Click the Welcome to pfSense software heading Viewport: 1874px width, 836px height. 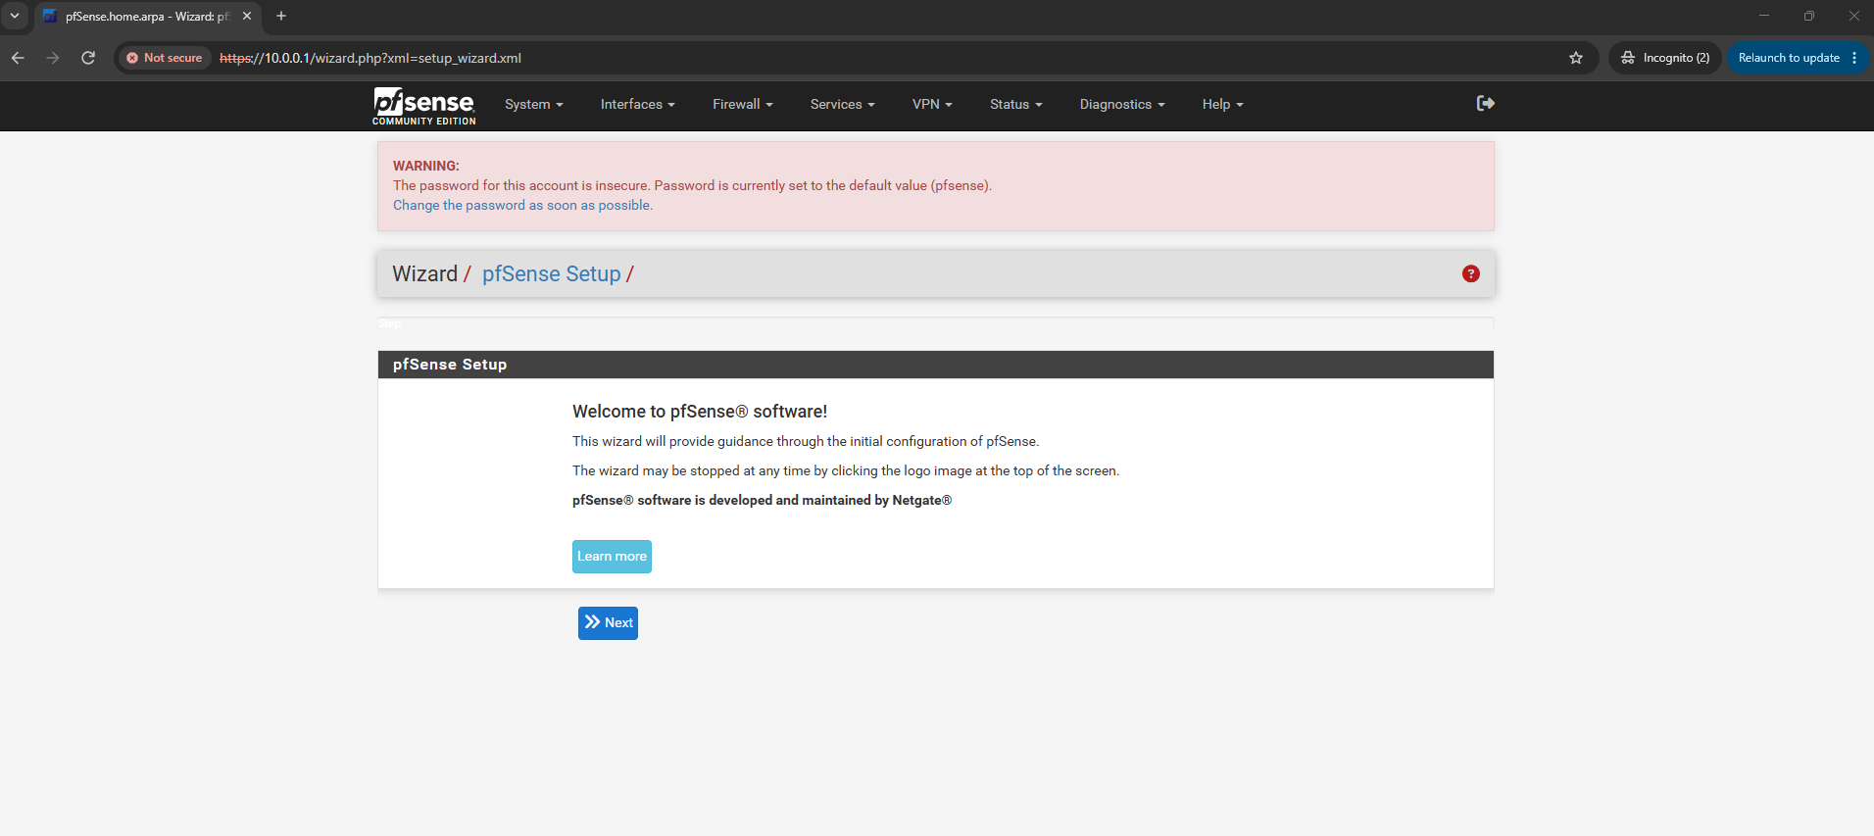pos(700,412)
